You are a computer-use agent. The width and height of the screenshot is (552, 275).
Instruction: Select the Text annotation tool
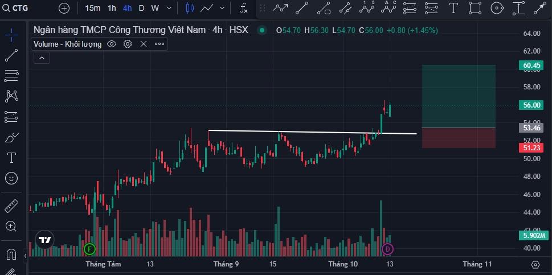click(x=11, y=158)
